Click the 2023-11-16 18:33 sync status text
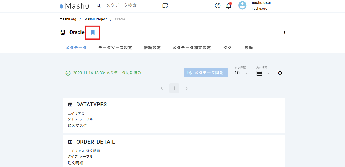This screenshot has height=167, width=345. point(107,73)
